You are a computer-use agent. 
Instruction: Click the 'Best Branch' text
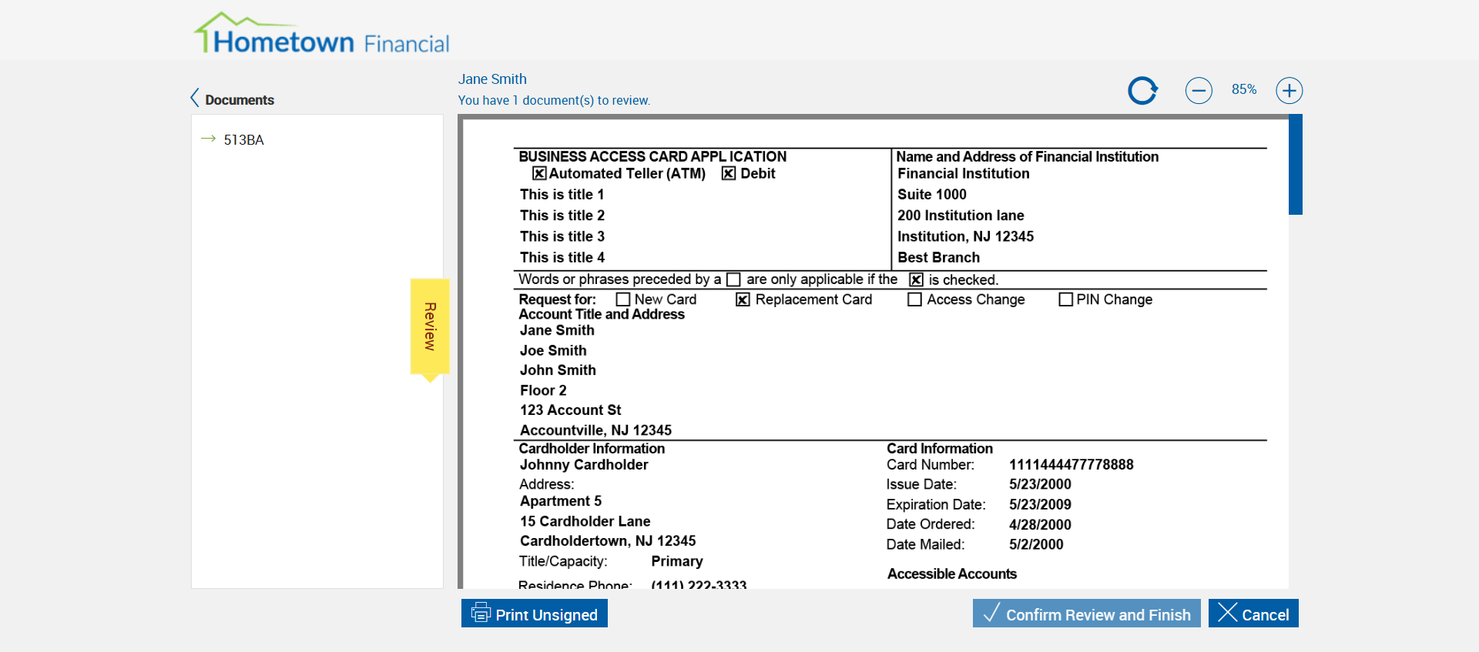938,257
